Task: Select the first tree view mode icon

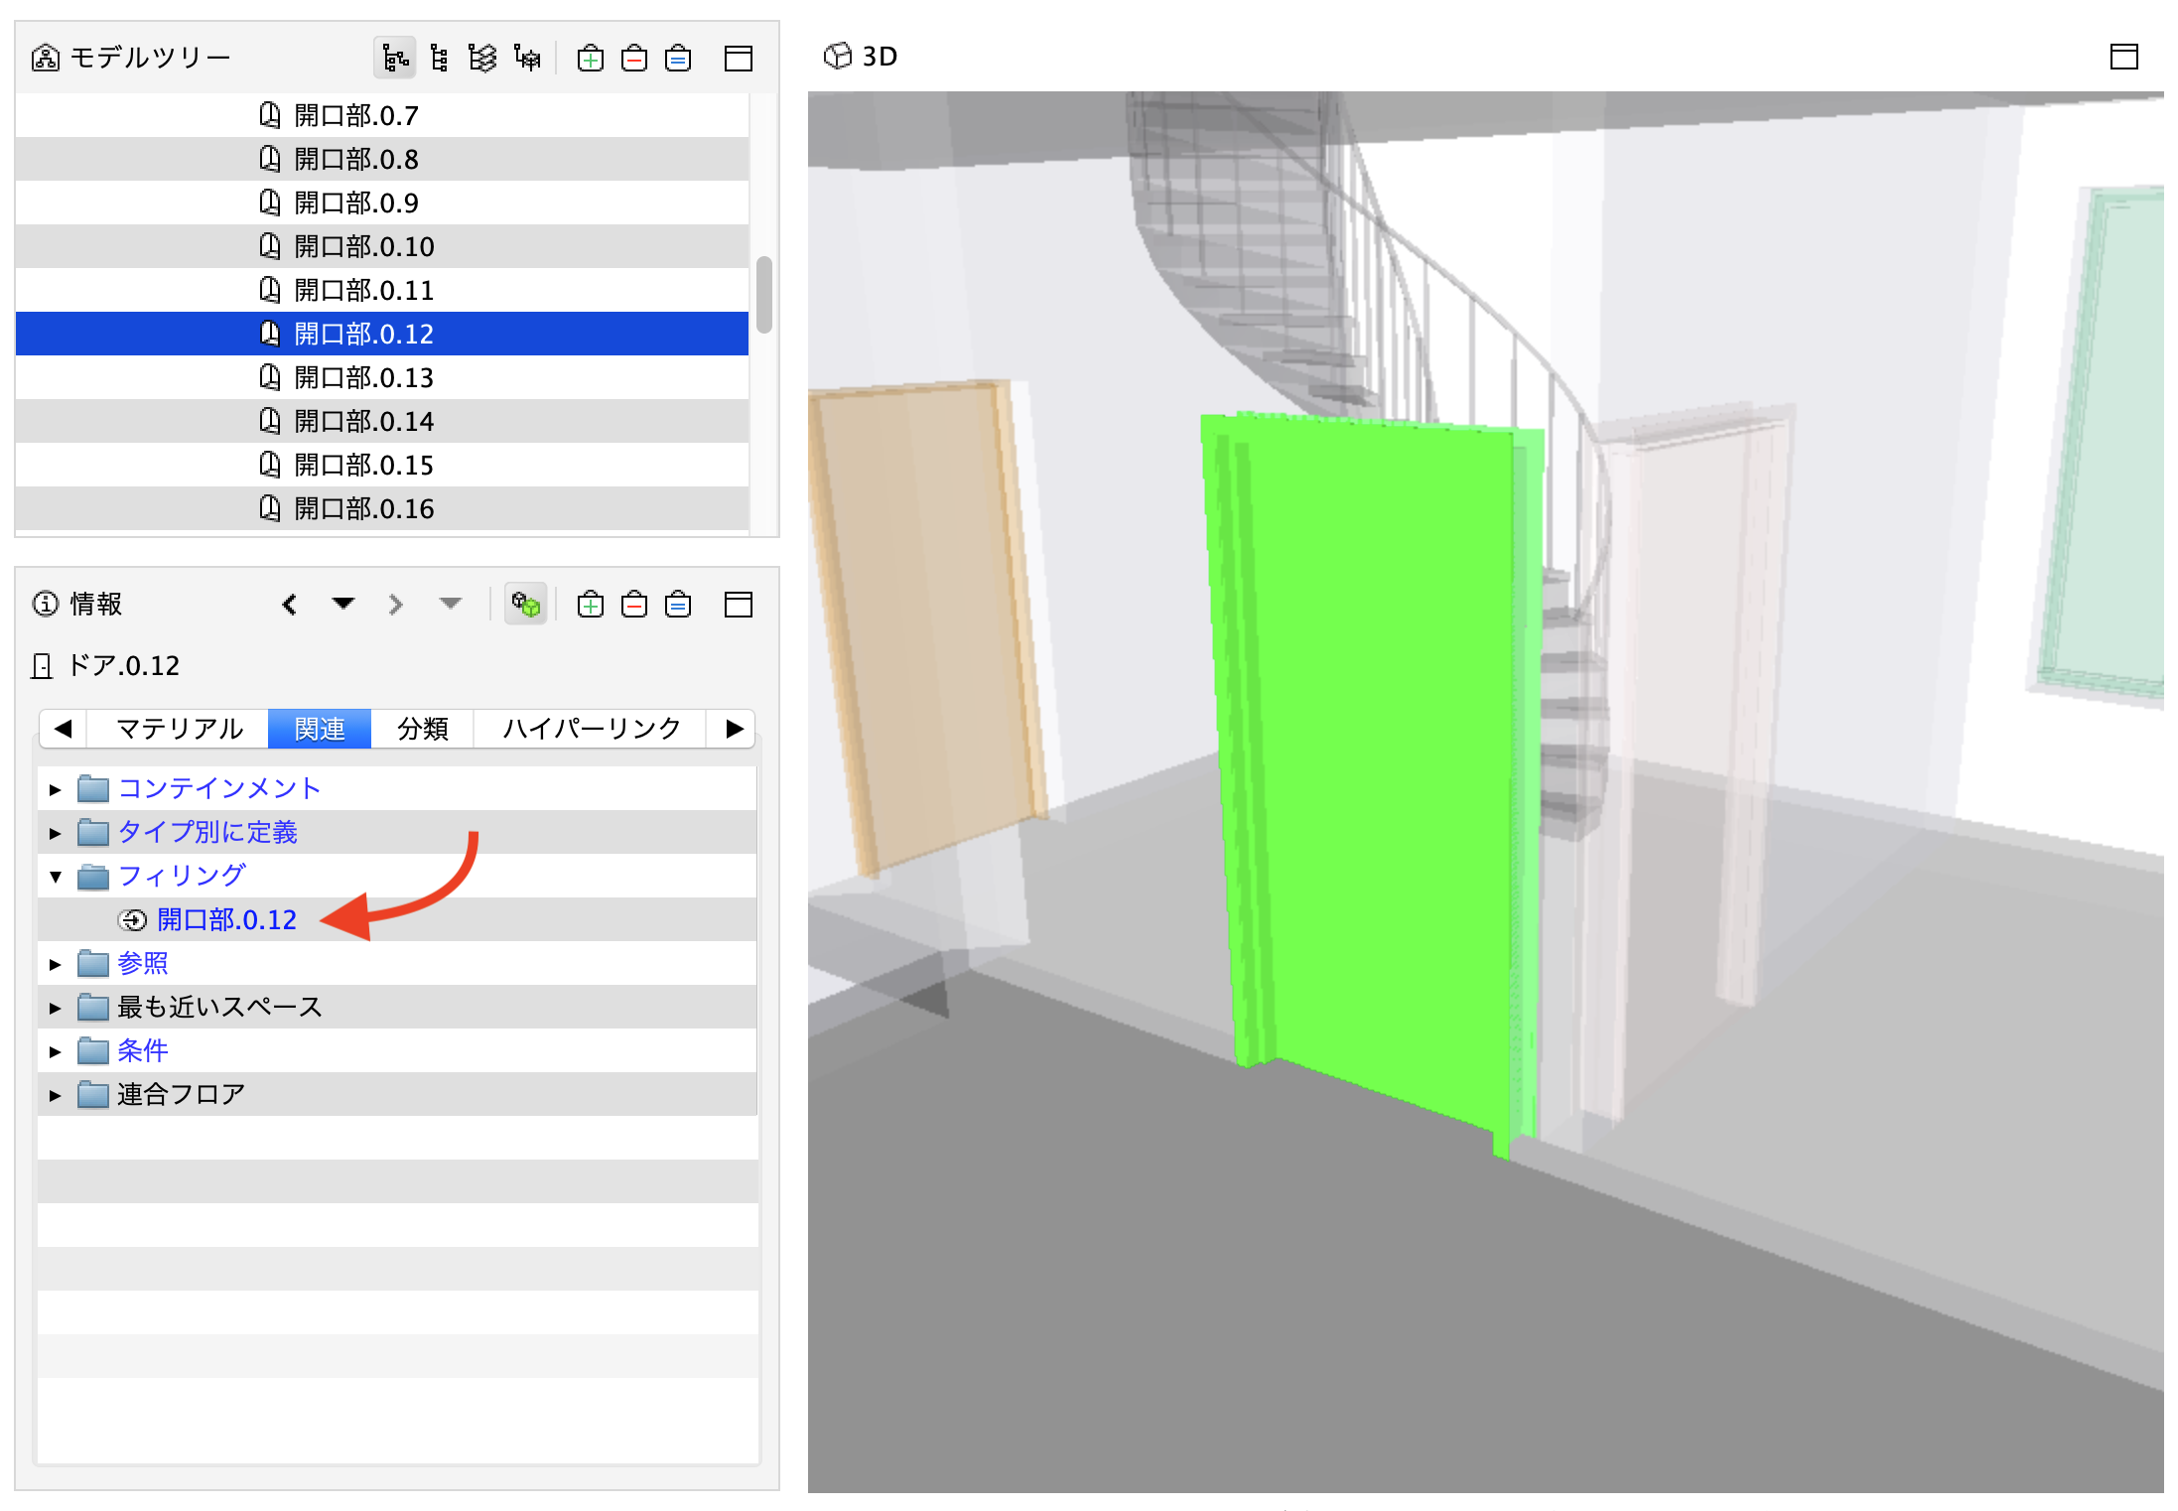Action: pyautogui.click(x=395, y=59)
